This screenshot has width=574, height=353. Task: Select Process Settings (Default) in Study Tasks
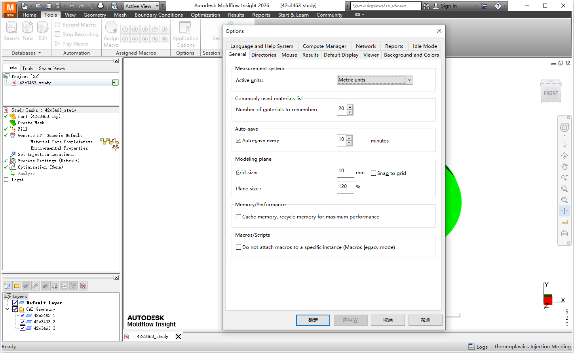click(x=49, y=161)
